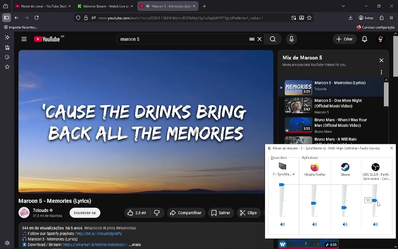Open Mix playlist three-dot options

(x=381, y=72)
